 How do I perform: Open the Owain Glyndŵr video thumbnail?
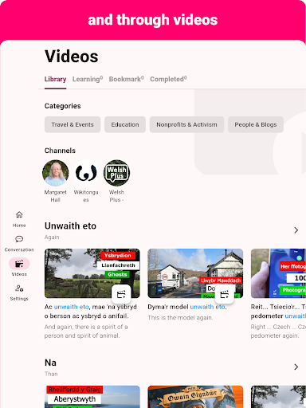point(195,397)
